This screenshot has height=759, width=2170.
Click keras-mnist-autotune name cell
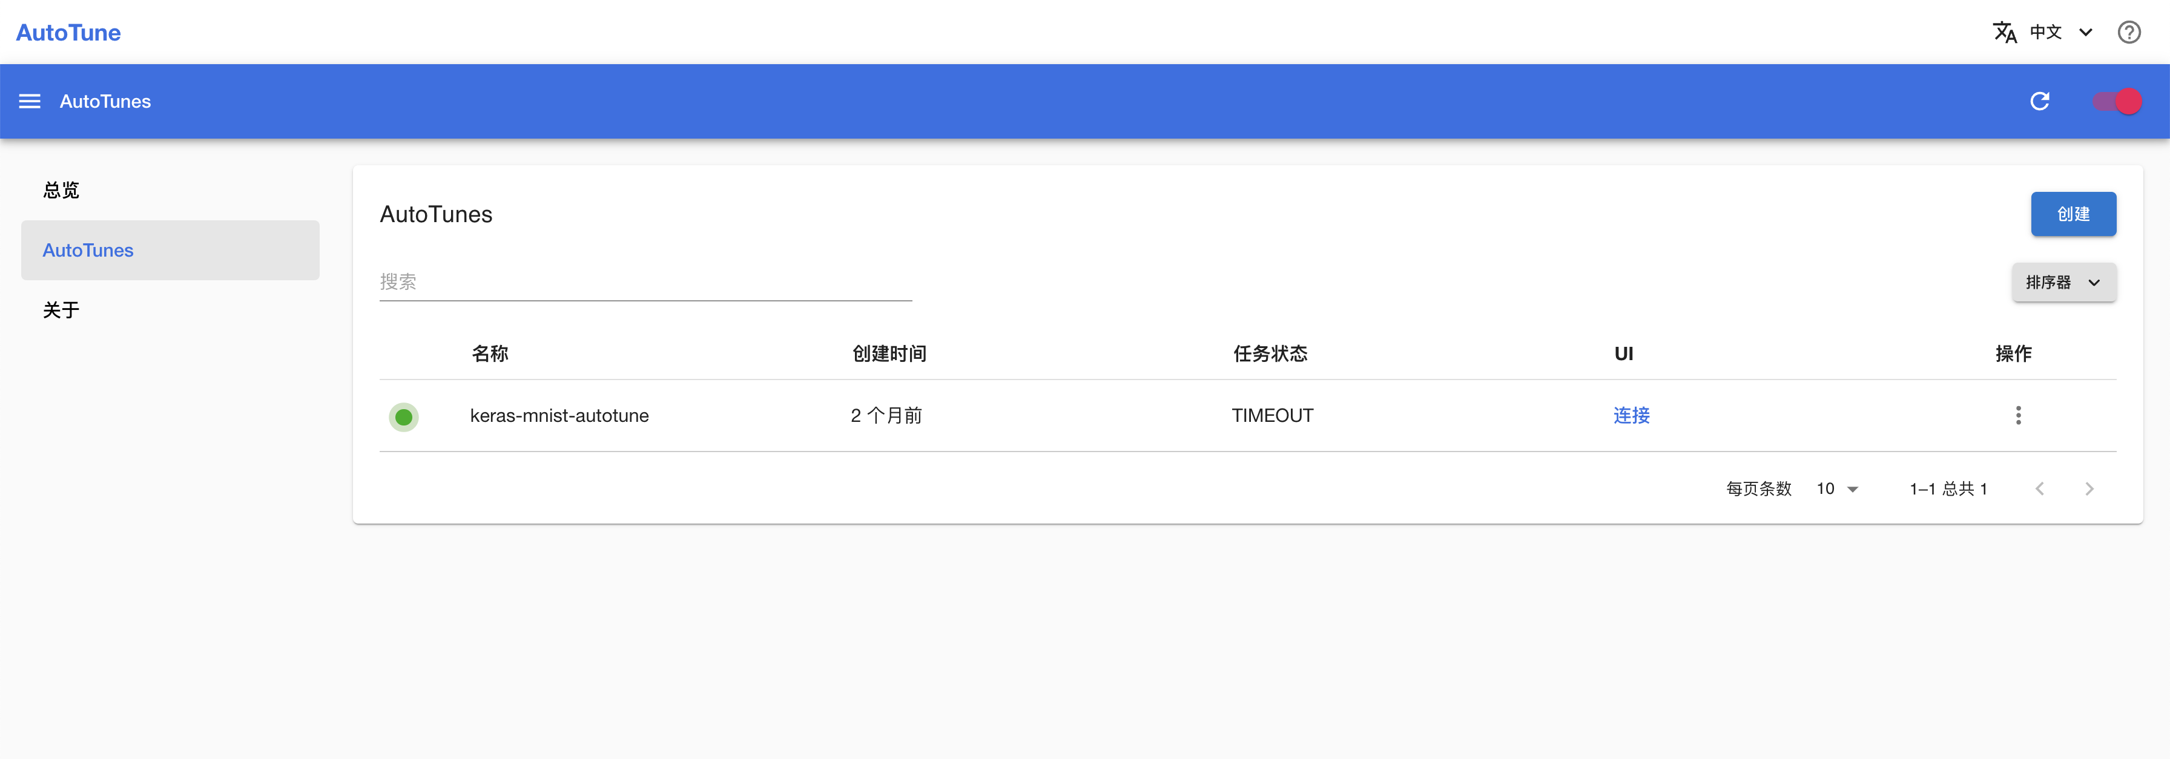tap(559, 415)
